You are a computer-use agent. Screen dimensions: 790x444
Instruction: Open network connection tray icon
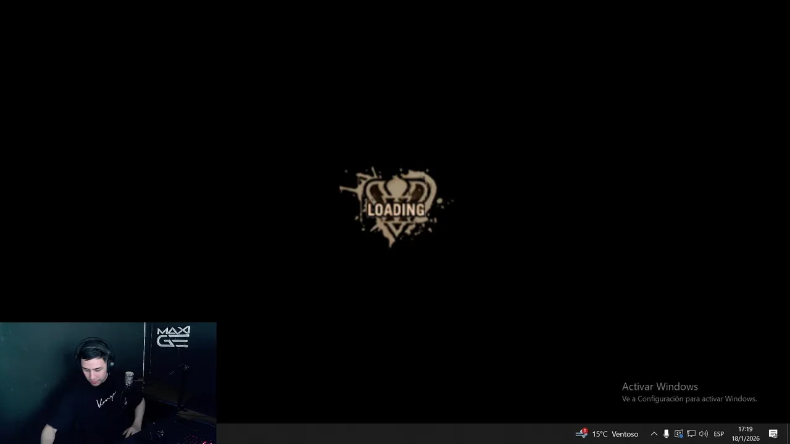pos(691,434)
